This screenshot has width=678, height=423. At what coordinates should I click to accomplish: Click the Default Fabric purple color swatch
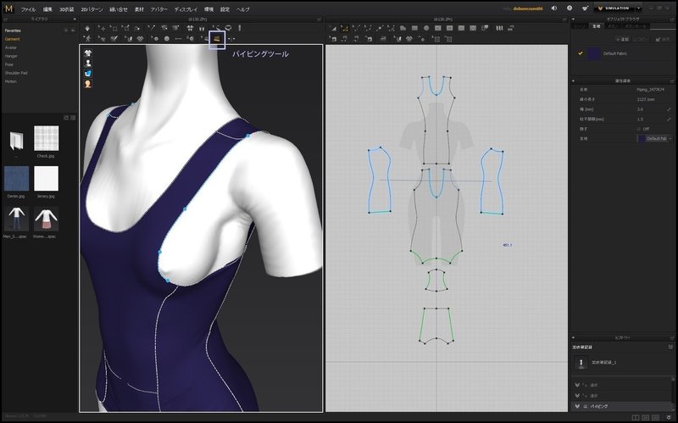[x=594, y=53]
